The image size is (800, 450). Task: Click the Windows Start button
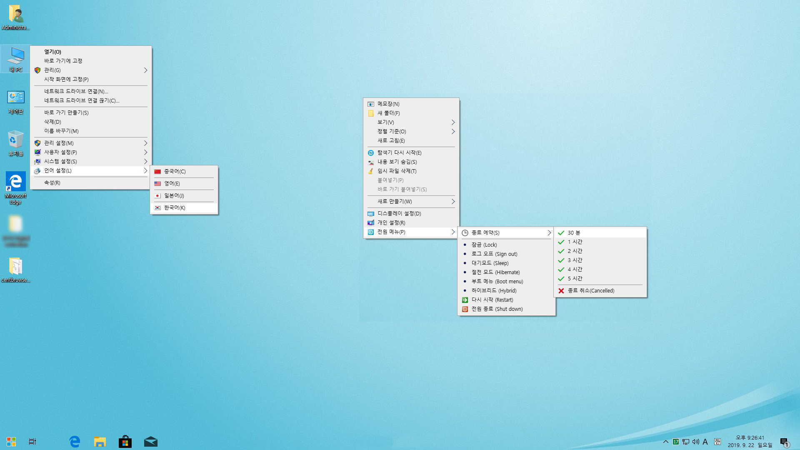coord(11,441)
